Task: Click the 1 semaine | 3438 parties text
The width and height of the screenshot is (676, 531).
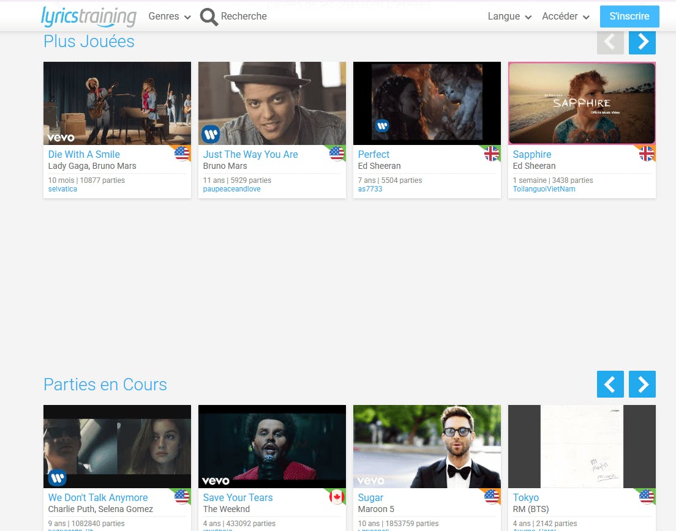Action: [553, 180]
